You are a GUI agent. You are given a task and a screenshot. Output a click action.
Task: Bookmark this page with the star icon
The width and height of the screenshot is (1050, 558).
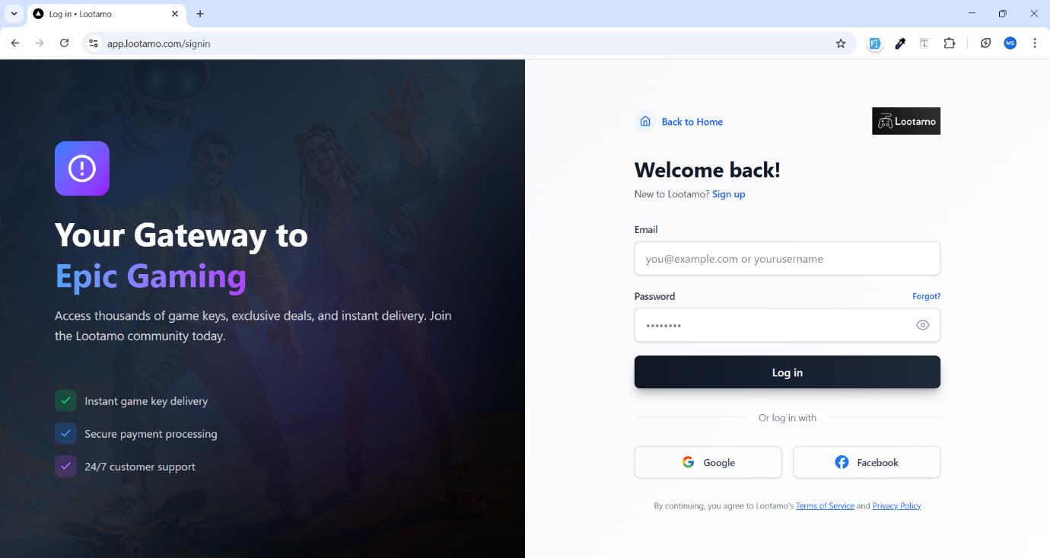coord(841,43)
